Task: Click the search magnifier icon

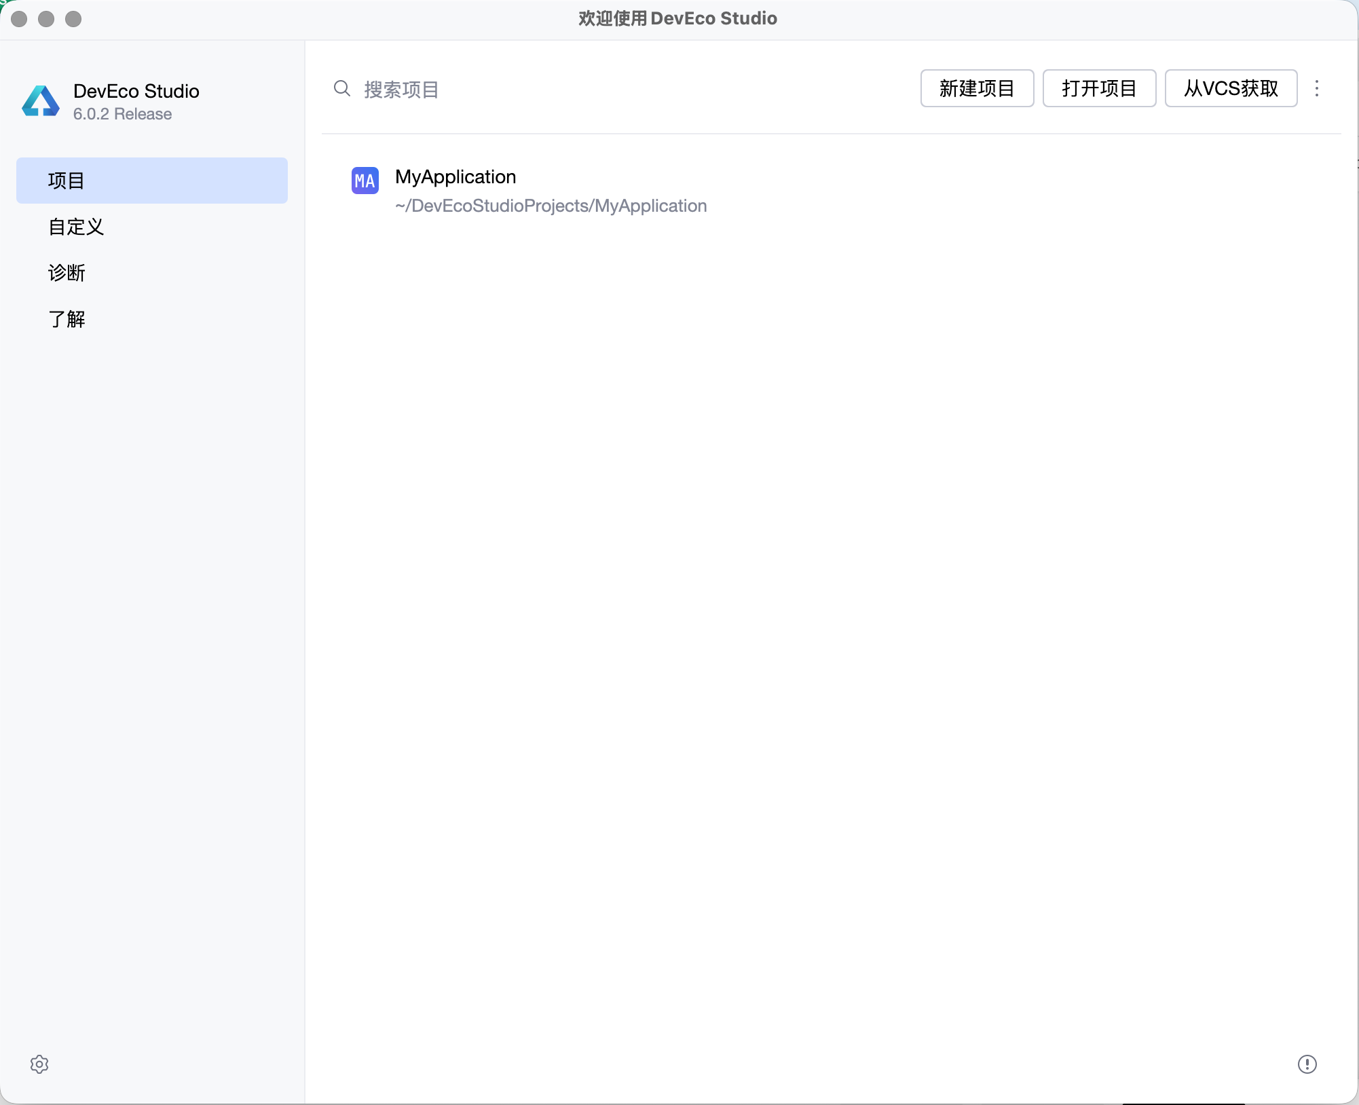Action: click(x=342, y=89)
